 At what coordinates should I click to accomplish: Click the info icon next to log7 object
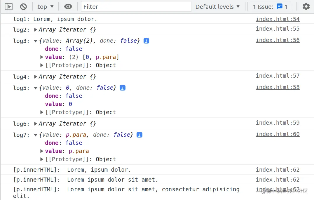(x=139, y=135)
